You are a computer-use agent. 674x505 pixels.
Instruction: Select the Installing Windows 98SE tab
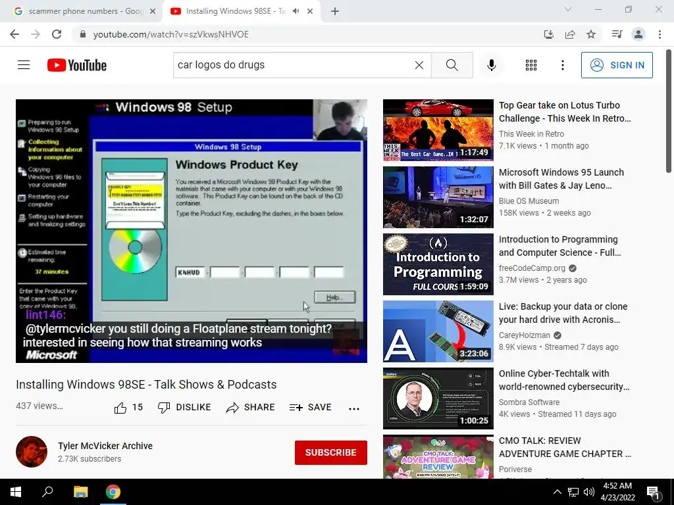(x=241, y=11)
